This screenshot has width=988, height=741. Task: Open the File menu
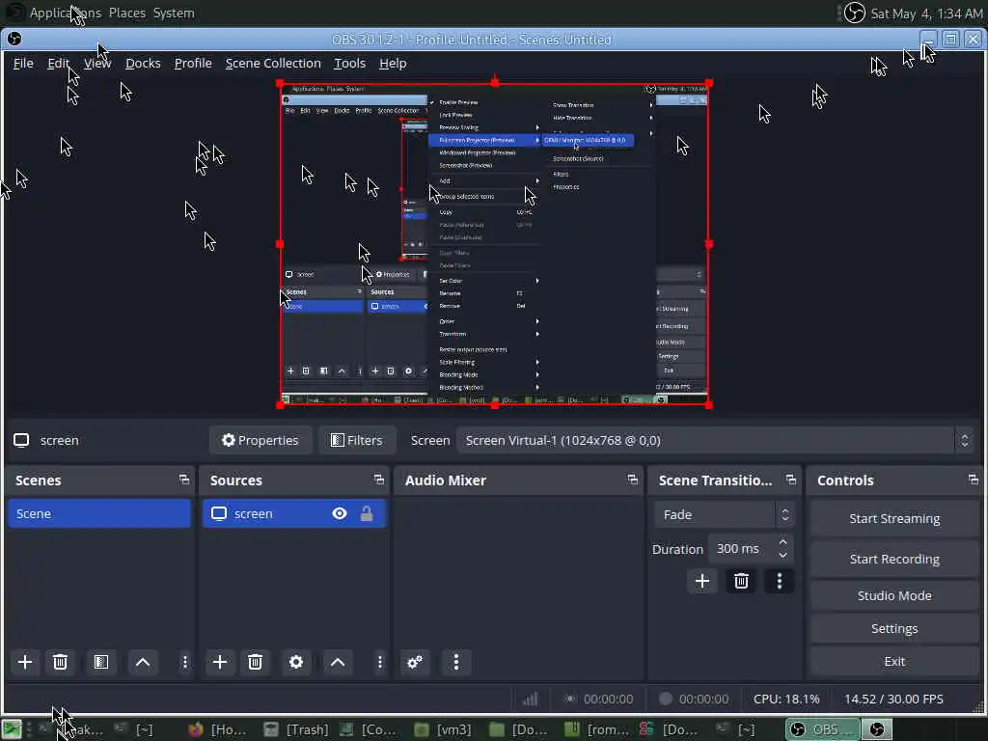point(23,63)
